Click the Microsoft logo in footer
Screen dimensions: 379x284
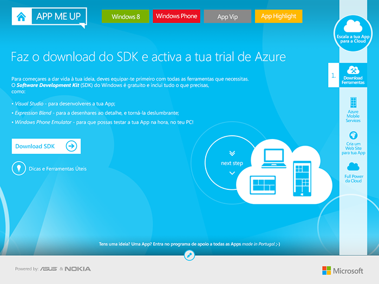click(x=343, y=270)
